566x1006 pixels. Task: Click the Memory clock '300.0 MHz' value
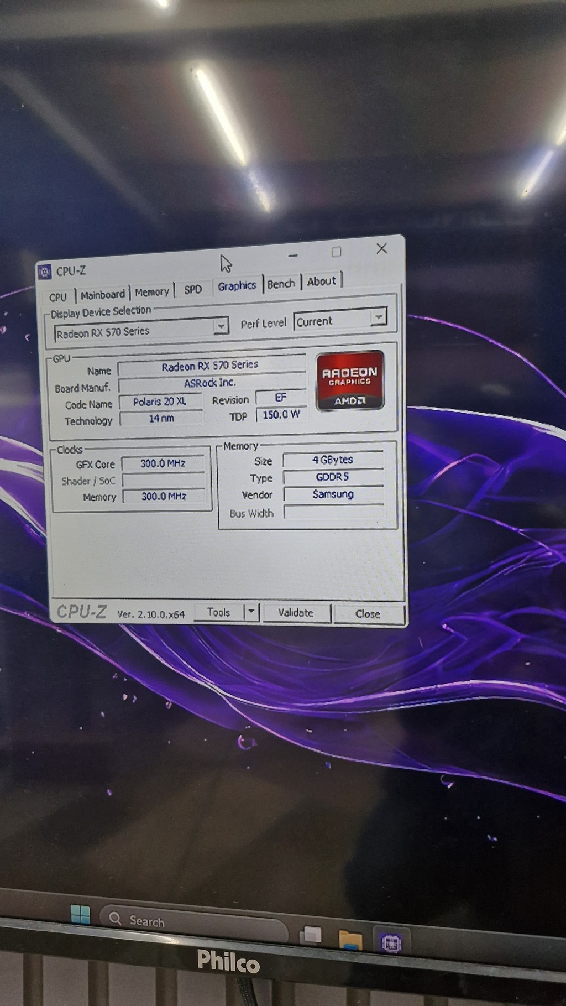(x=164, y=496)
